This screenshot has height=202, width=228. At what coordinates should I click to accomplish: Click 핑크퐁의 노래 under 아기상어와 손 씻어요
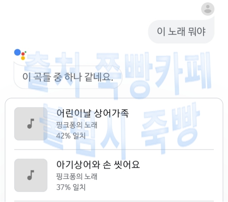[x=77, y=176]
